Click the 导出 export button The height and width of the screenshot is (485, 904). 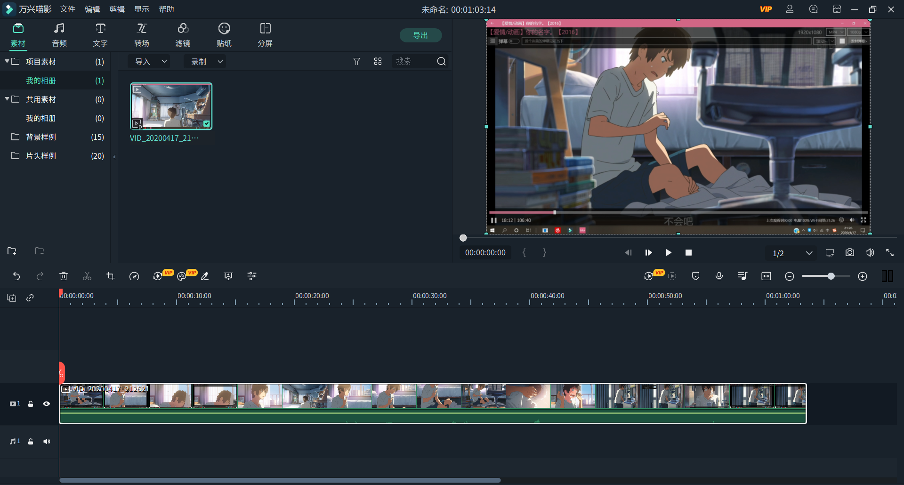coord(420,35)
